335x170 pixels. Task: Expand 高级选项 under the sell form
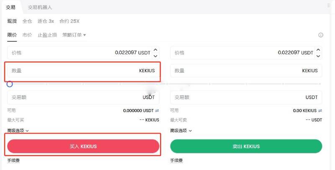pyautogui.click(x=181, y=130)
